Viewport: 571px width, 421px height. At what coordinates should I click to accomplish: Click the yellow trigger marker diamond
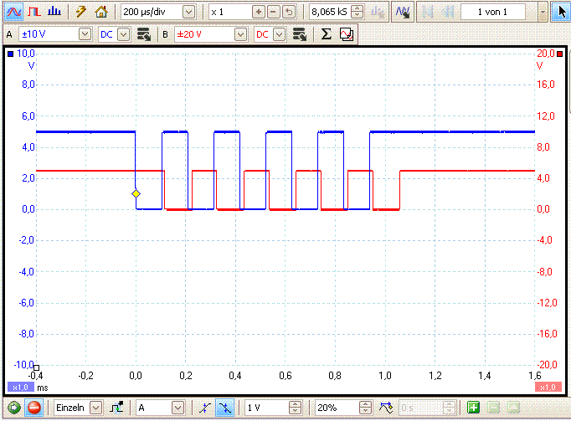(x=136, y=193)
